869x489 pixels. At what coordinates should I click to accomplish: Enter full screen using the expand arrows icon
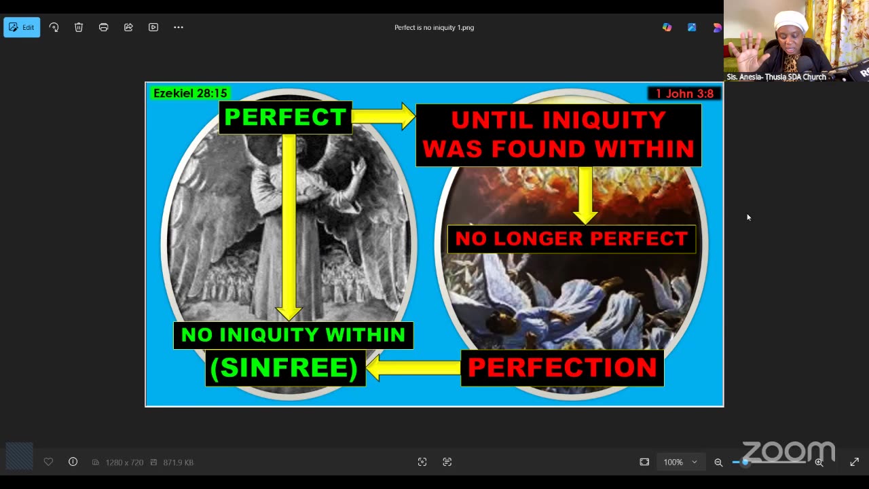pos(854,462)
